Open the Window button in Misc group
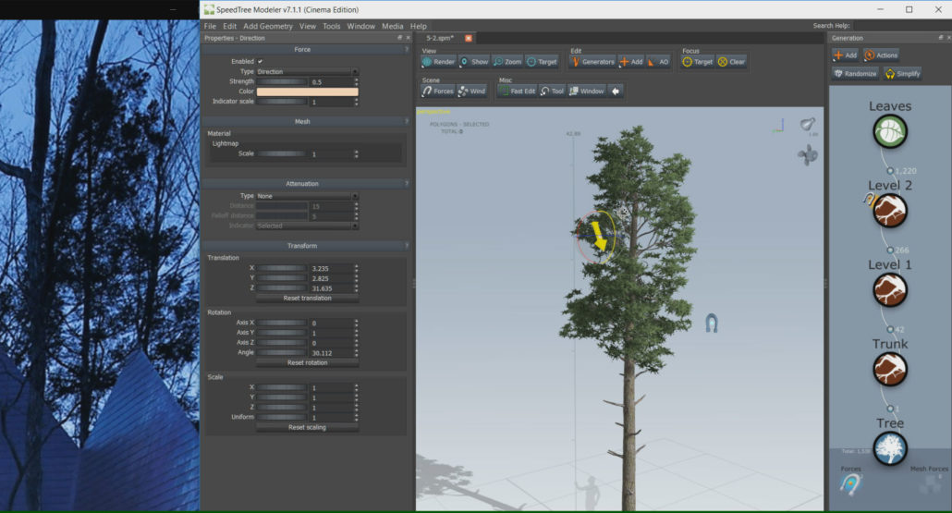Viewport: 952px width, 513px height. [587, 92]
